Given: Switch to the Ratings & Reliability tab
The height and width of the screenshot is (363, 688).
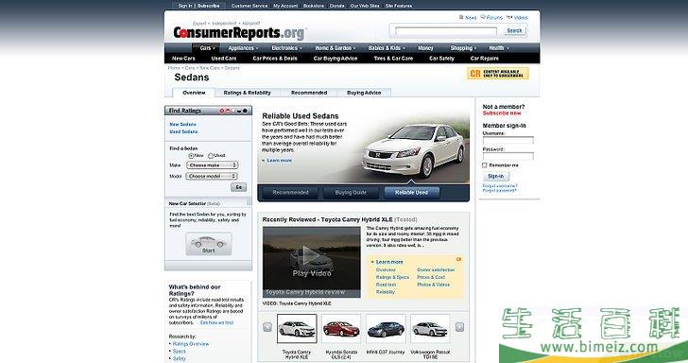Looking at the screenshot, I should [247, 93].
